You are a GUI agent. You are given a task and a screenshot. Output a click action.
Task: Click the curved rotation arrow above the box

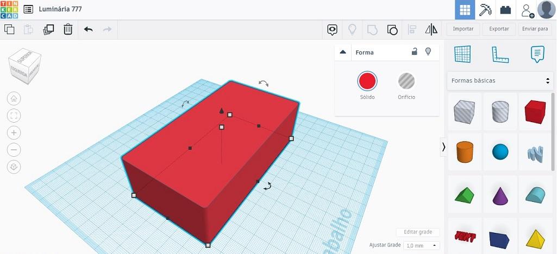coord(264,83)
